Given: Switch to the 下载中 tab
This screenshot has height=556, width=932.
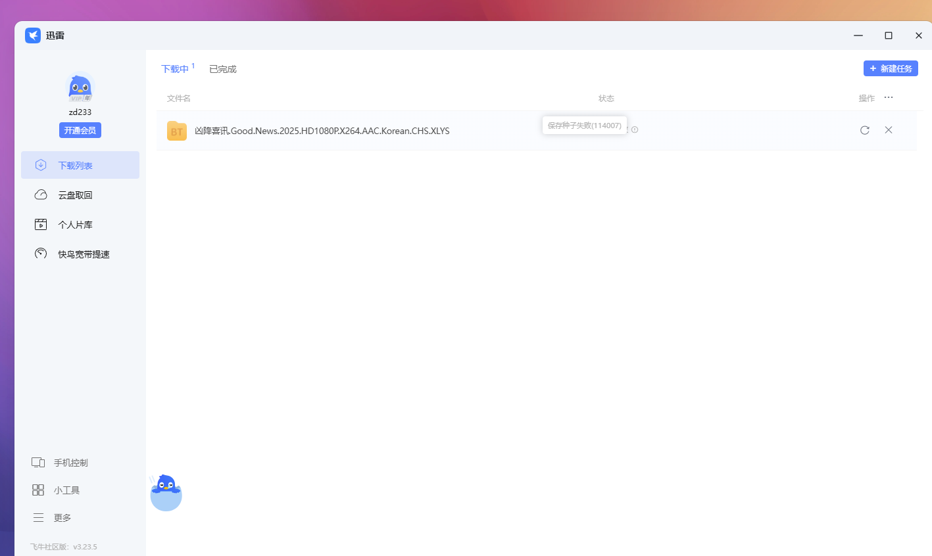Looking at the screenshot, I should [x=176, y=69].
